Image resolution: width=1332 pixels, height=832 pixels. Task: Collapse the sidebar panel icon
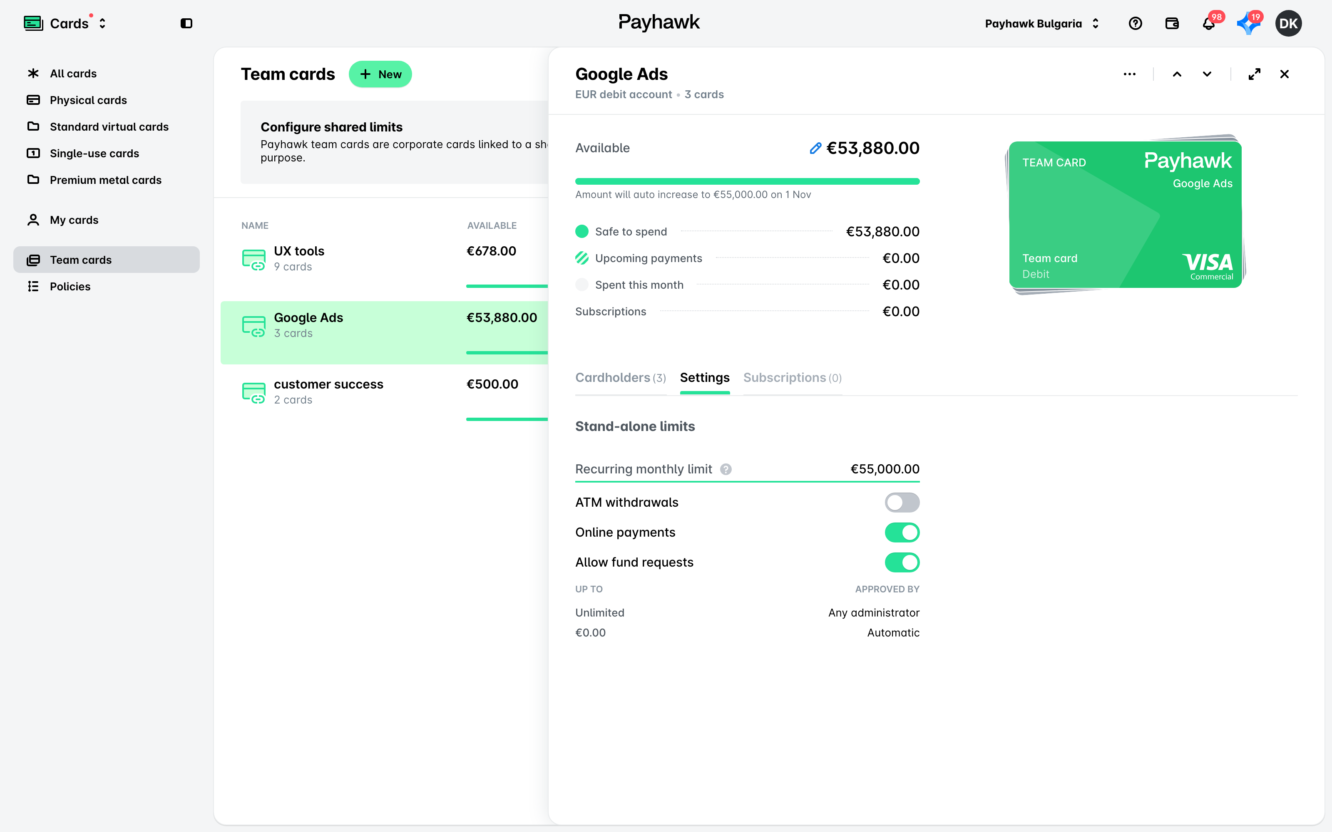(x=186, y=23)
